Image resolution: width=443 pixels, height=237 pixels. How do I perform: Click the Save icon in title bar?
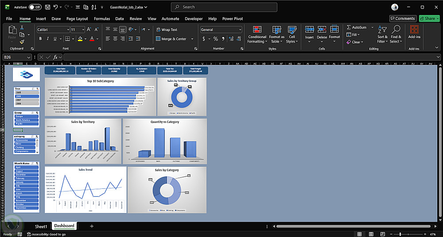pos(47,7)
